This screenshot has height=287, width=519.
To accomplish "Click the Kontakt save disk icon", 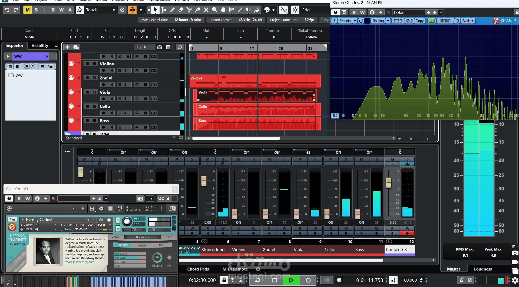I will click(92, 208).
